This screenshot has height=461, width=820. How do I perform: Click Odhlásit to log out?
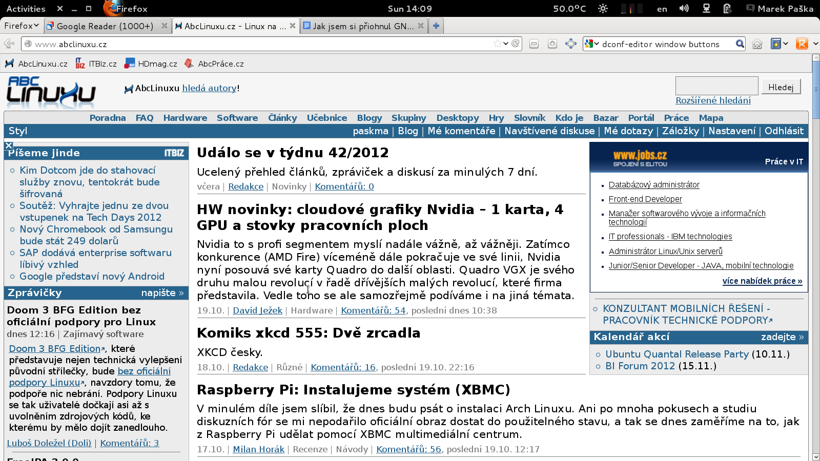click(x=784, y=131)
